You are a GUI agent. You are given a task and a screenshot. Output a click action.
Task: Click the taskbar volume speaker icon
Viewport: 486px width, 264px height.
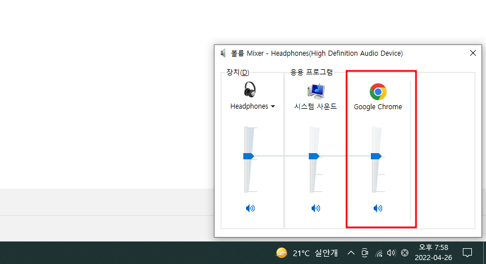click(391, 253)
